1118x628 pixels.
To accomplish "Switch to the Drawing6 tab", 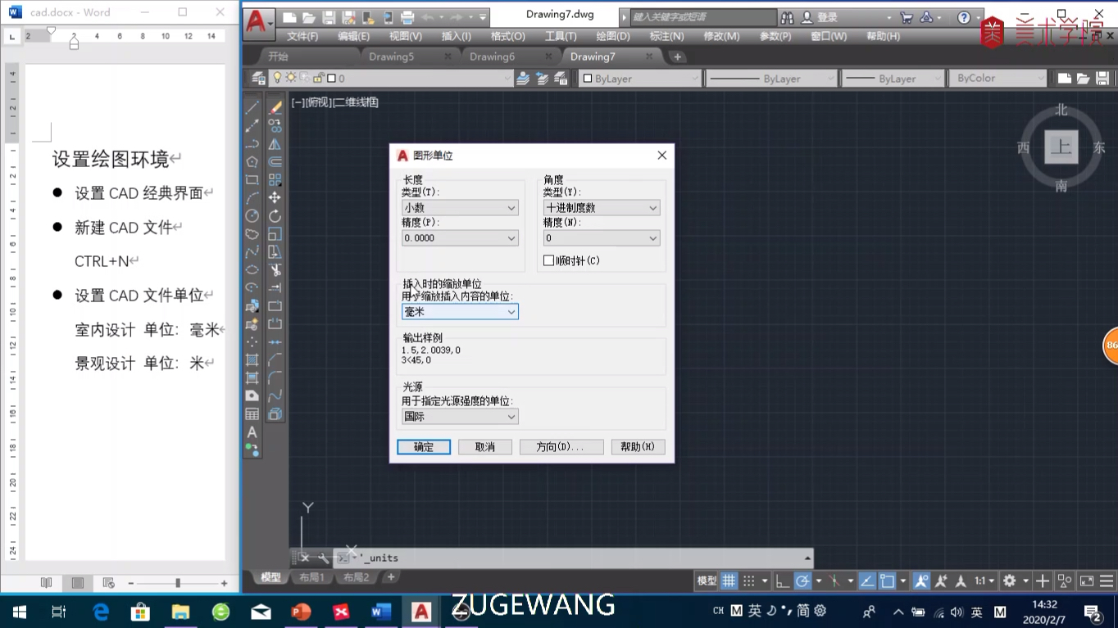I will [493, 56].
